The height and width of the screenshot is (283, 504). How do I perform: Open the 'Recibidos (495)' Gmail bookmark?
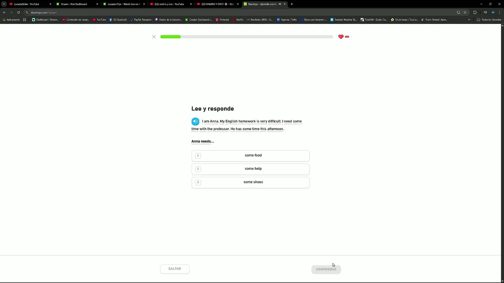(x=259, y=20)
